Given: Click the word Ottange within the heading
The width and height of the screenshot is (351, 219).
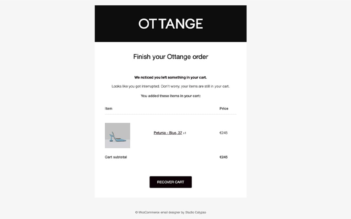Looking at the screenshot, I should coord(179,57).
